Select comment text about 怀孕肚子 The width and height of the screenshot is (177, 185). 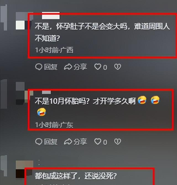tap(102, 32)
